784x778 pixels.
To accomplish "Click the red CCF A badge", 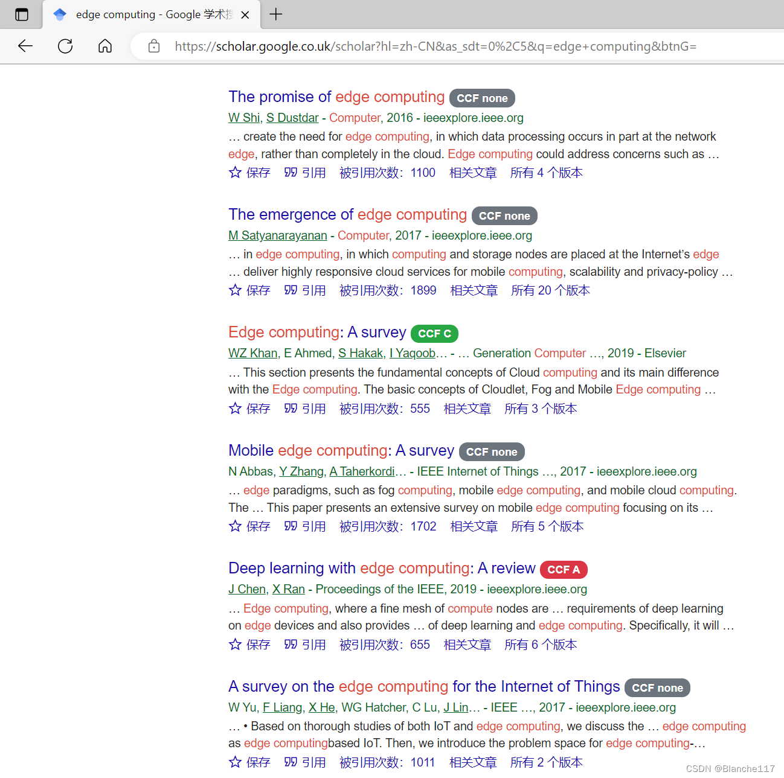I will 564,569.
